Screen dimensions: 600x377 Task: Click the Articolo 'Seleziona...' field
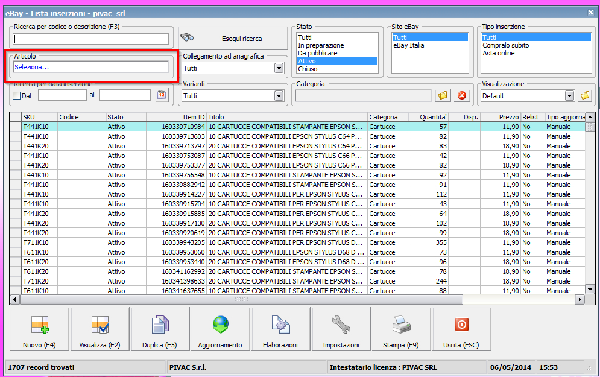click(x=90, y=67)
